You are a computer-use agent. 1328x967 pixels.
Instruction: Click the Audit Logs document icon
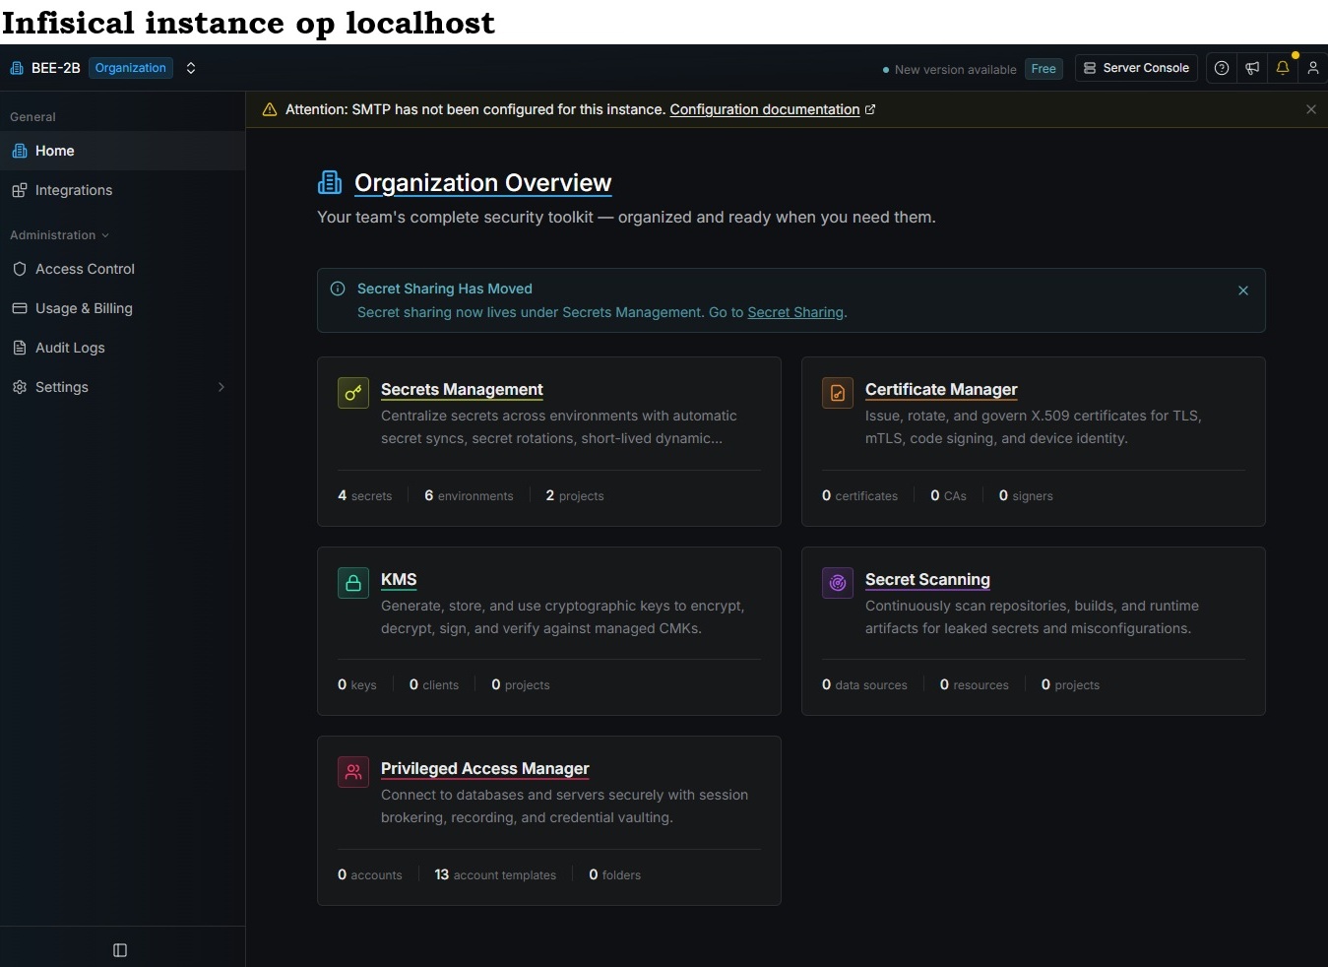(x=20, y=348)
